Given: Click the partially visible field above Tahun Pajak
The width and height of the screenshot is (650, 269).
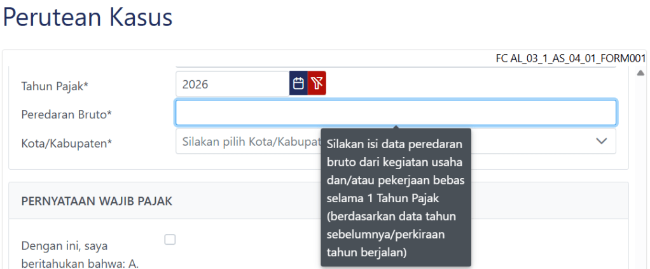Looking at the screenshot, I should (x=395, y=66).
